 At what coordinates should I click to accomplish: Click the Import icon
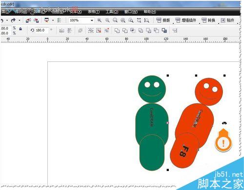pos(28,20)
